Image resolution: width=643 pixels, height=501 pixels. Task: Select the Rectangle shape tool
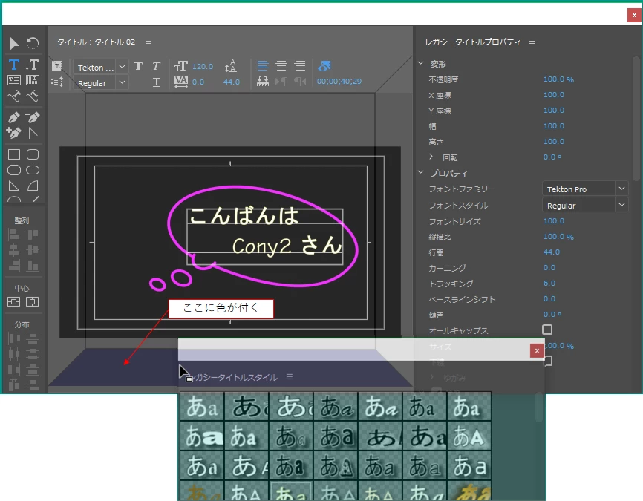14,154
